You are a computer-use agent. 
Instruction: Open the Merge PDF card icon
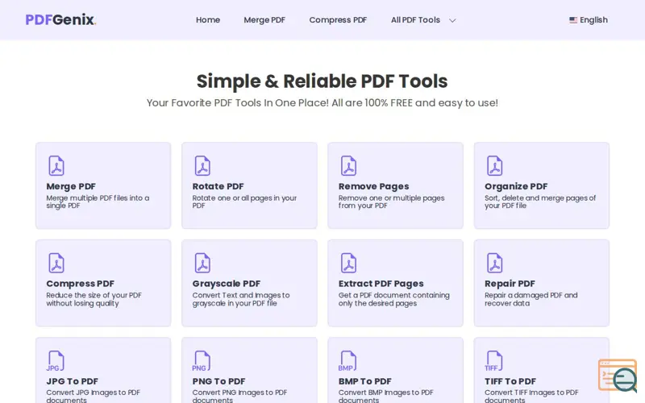tap(56, 166)
